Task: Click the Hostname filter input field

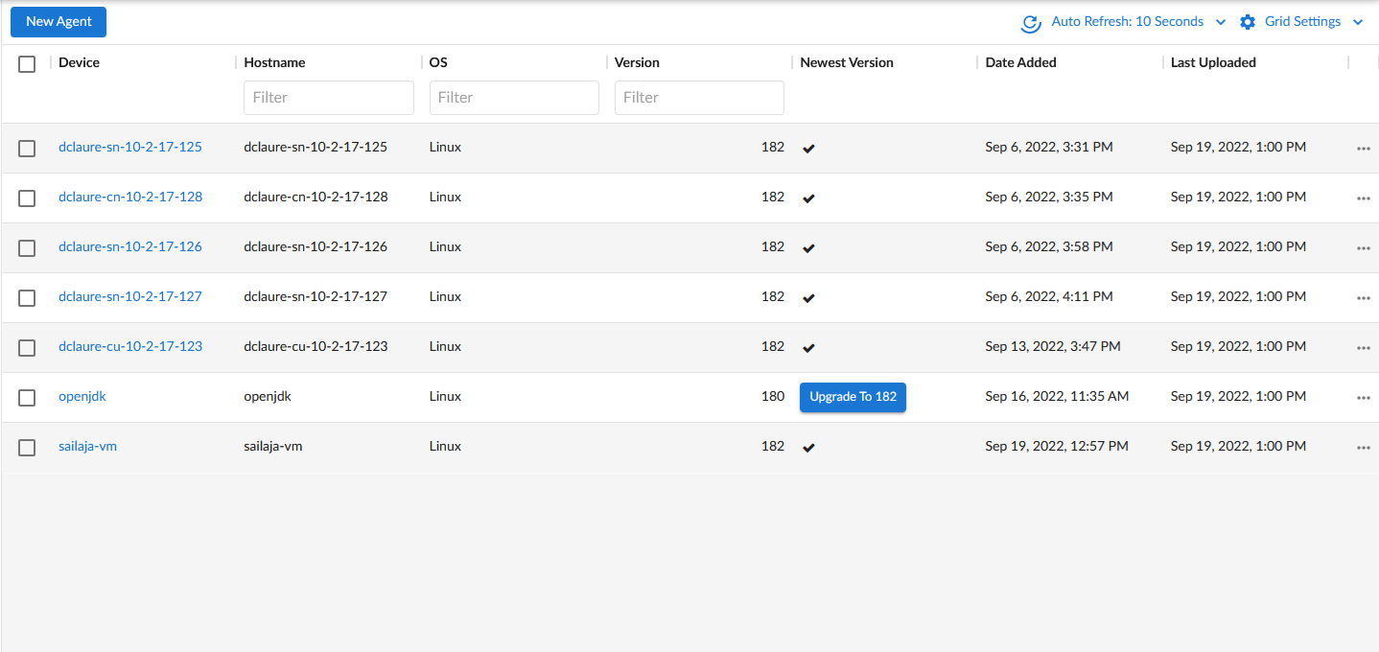Action: click(x=329, y=98)
